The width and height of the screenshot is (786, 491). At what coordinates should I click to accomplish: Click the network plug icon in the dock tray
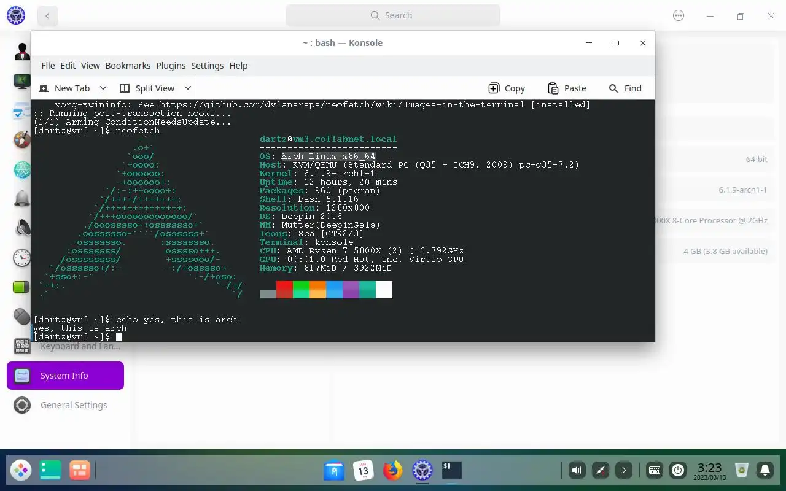click(601, 471)
